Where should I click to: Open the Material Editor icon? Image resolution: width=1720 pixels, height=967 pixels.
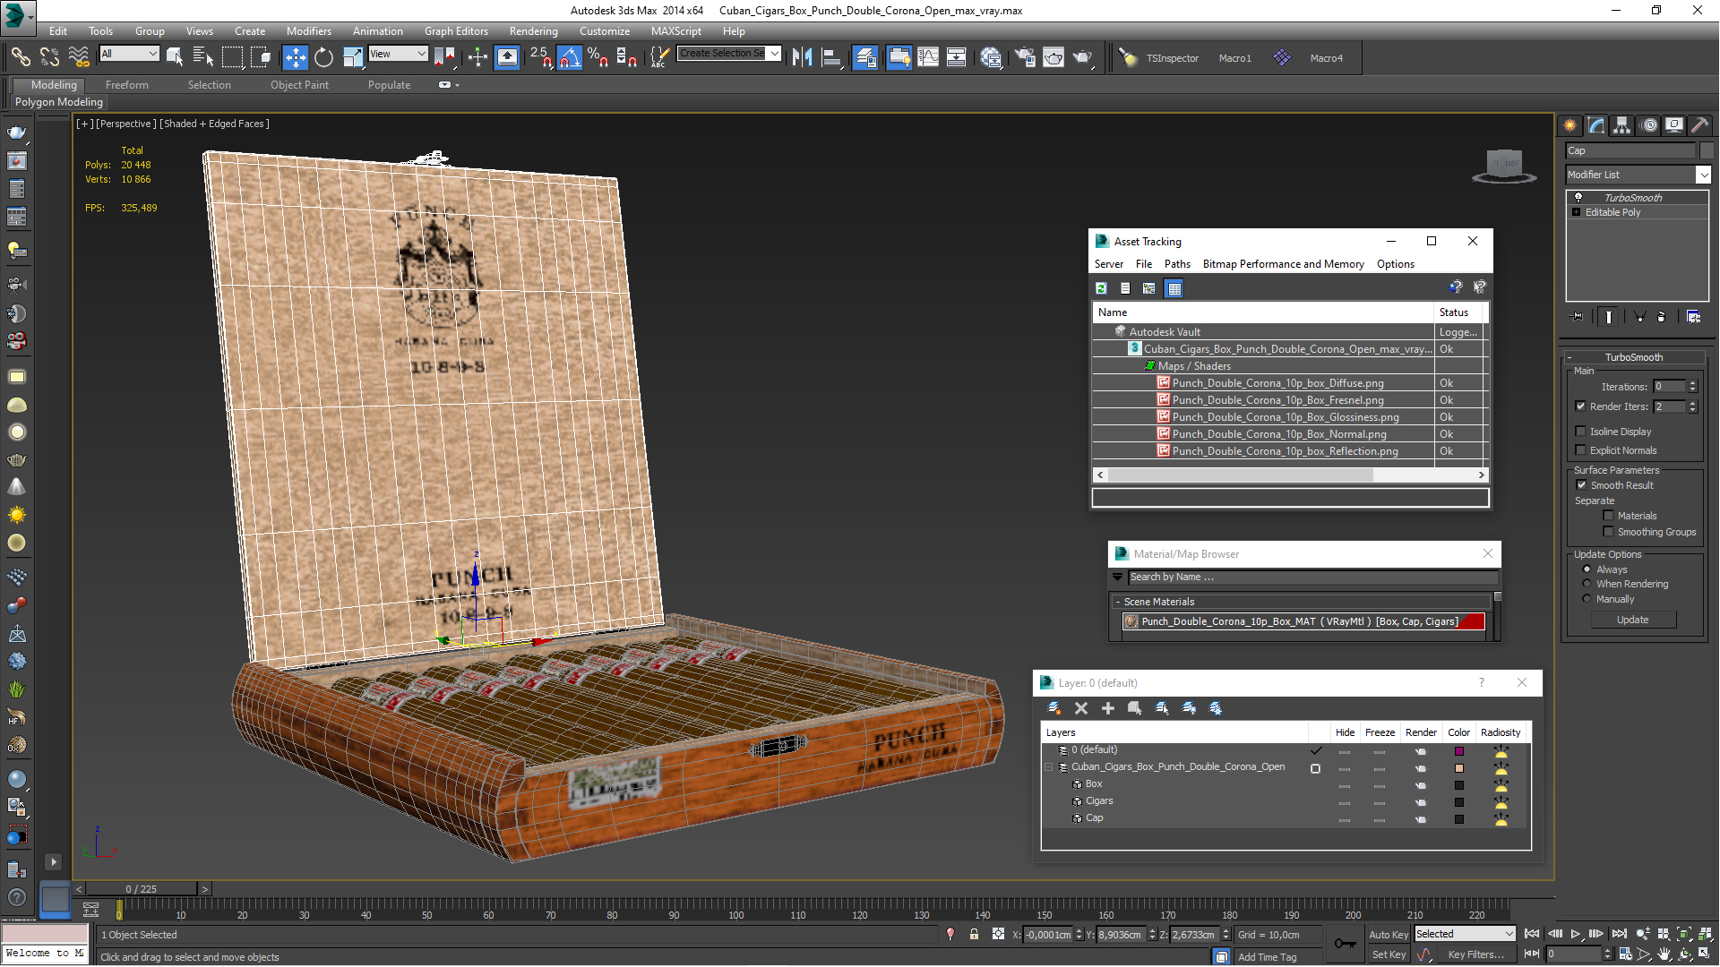991,58
